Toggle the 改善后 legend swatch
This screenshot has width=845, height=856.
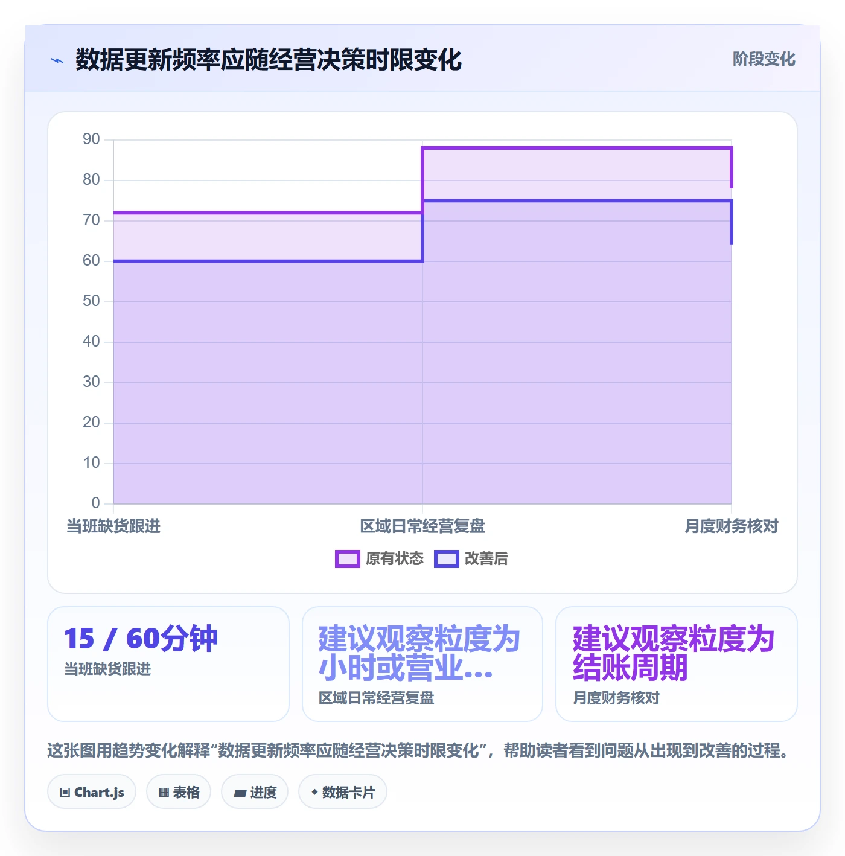click(446, 559)
